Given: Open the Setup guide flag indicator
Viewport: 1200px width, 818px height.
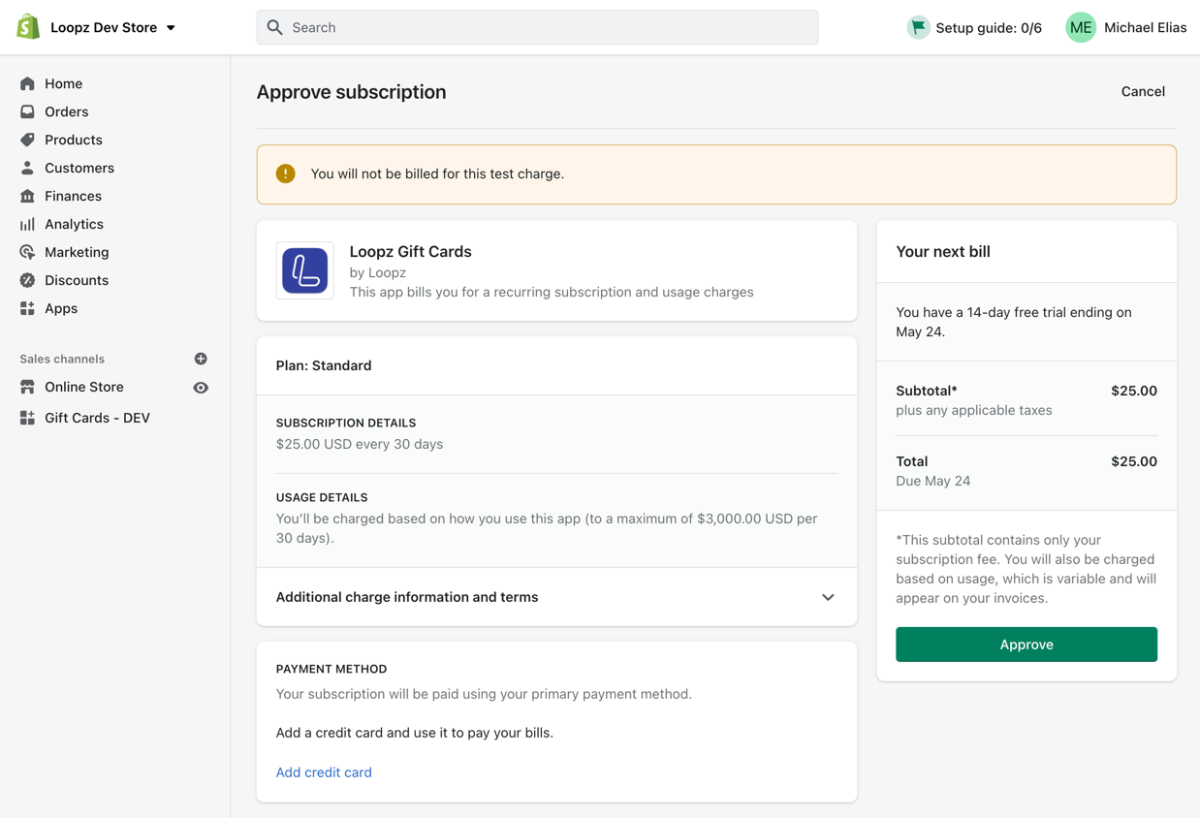Looking at the screenshot, I should (x=974, y=28).
